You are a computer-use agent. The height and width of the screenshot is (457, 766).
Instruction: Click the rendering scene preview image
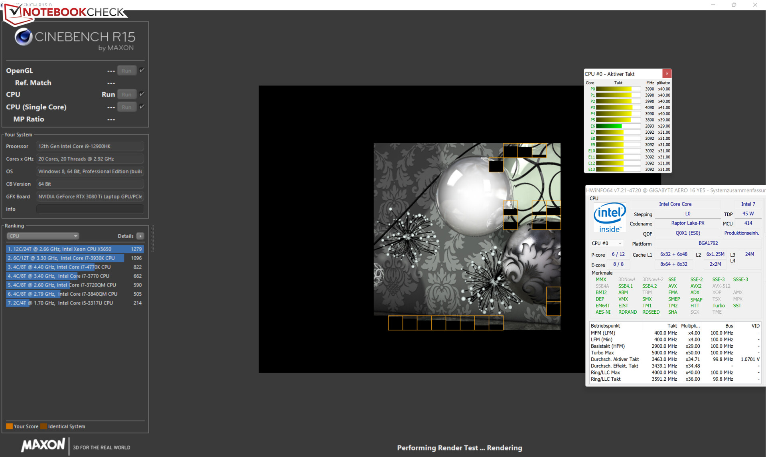tap(467, 236)
